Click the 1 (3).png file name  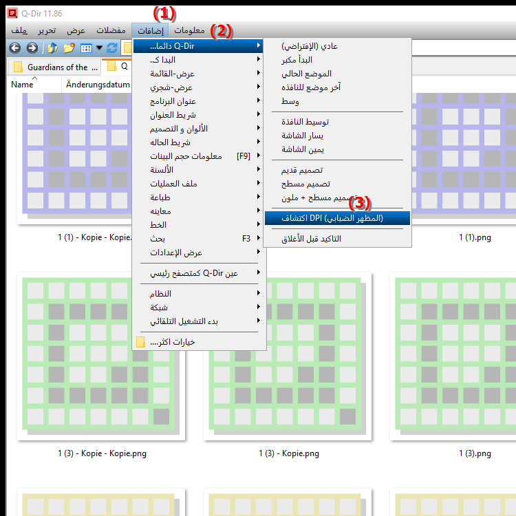coord(475,453)
